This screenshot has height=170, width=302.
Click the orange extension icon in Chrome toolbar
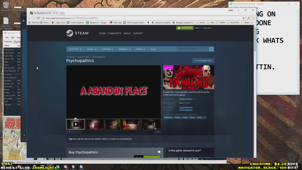click(249, 18)
